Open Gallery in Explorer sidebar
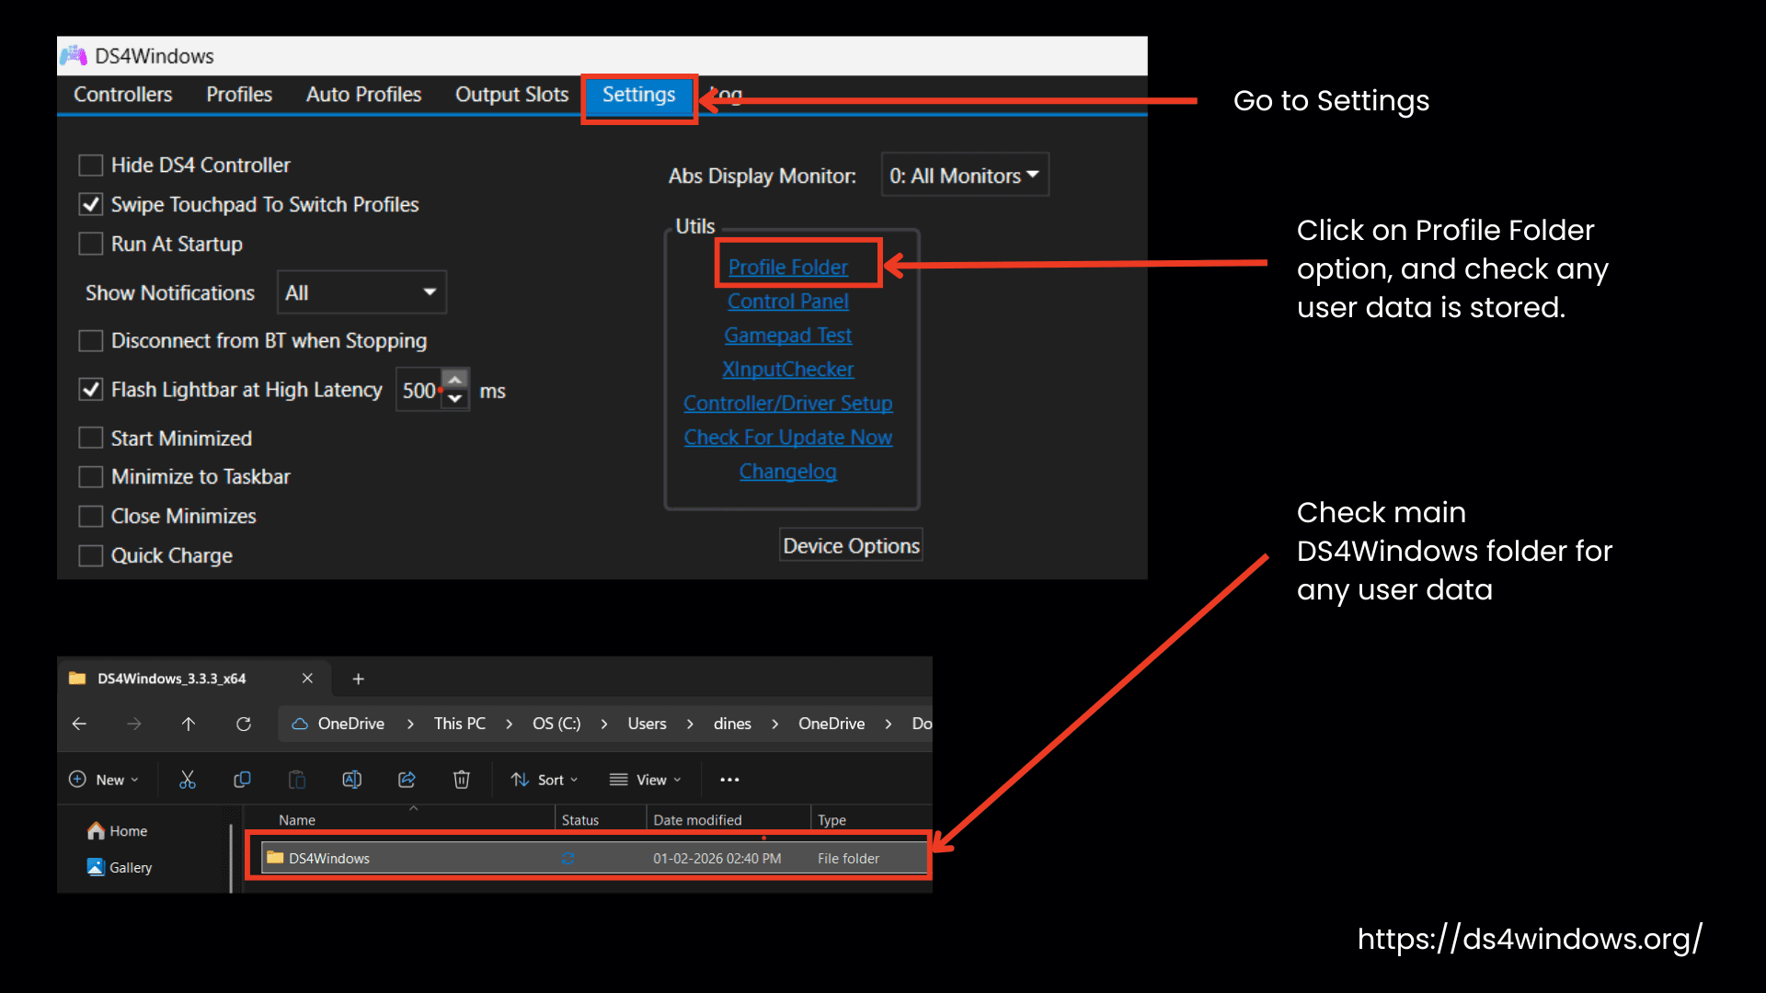Viewport: 1766px width, 993px height. 120,867
